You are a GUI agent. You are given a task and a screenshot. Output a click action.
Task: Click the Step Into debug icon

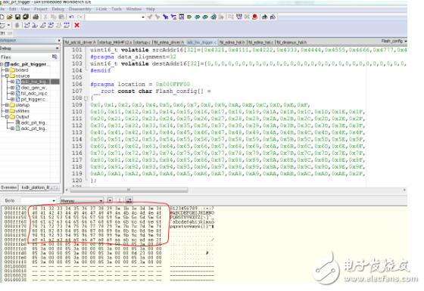click(35, 26)
